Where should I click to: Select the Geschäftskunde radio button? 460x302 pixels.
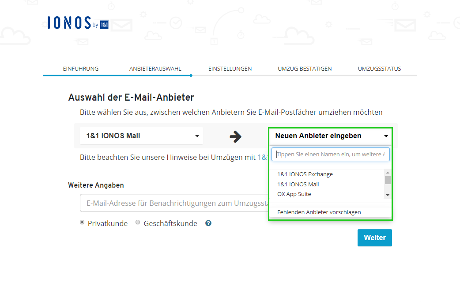[138, 223]
